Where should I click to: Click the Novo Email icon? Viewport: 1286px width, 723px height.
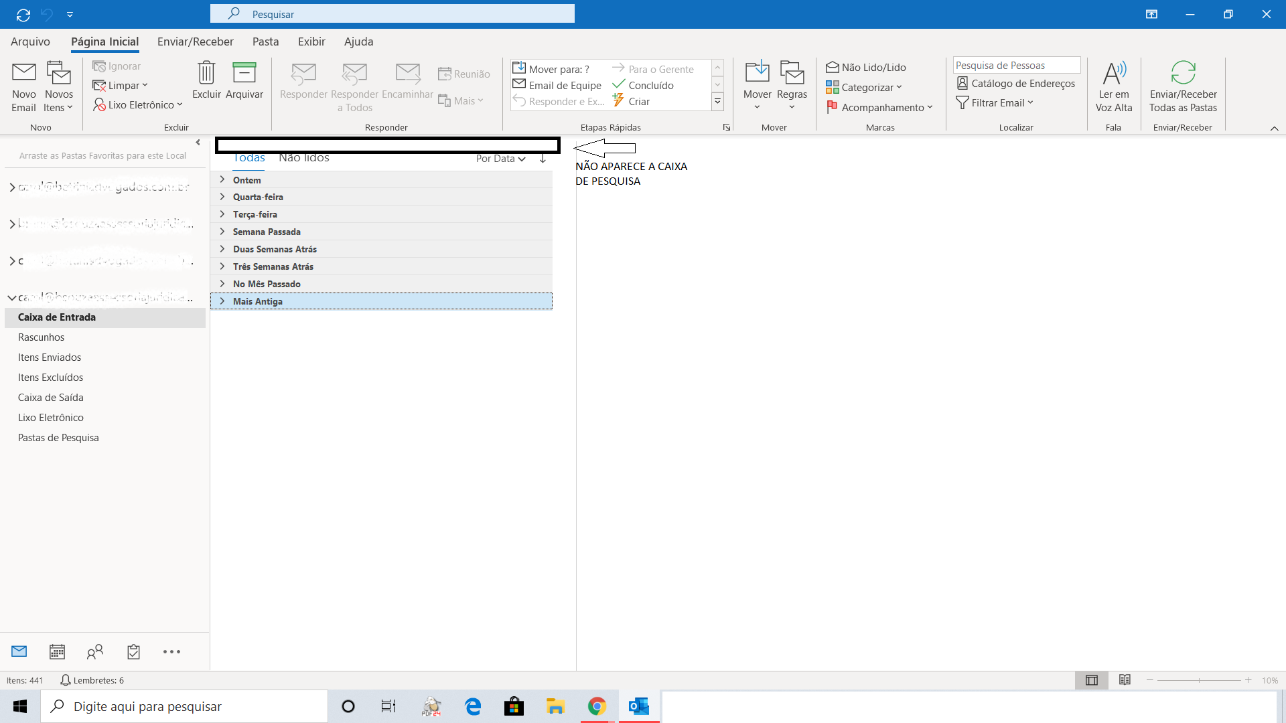click(x=24, y=73)
